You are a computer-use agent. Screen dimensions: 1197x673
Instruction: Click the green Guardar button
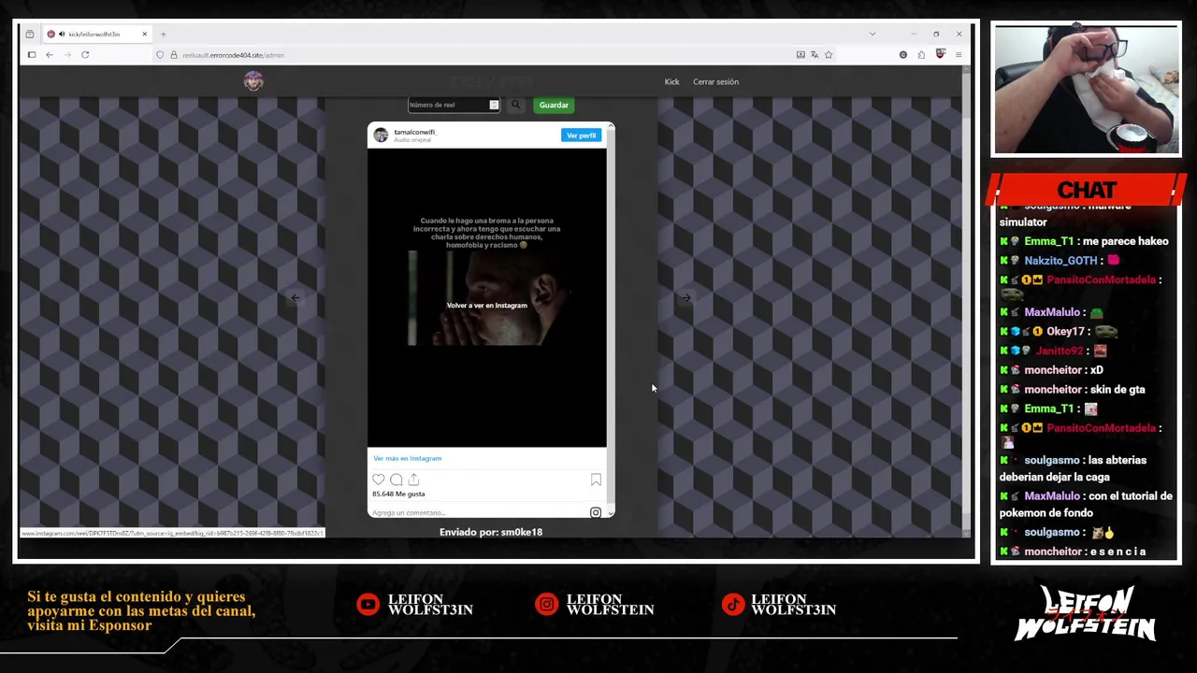point(554,105)
